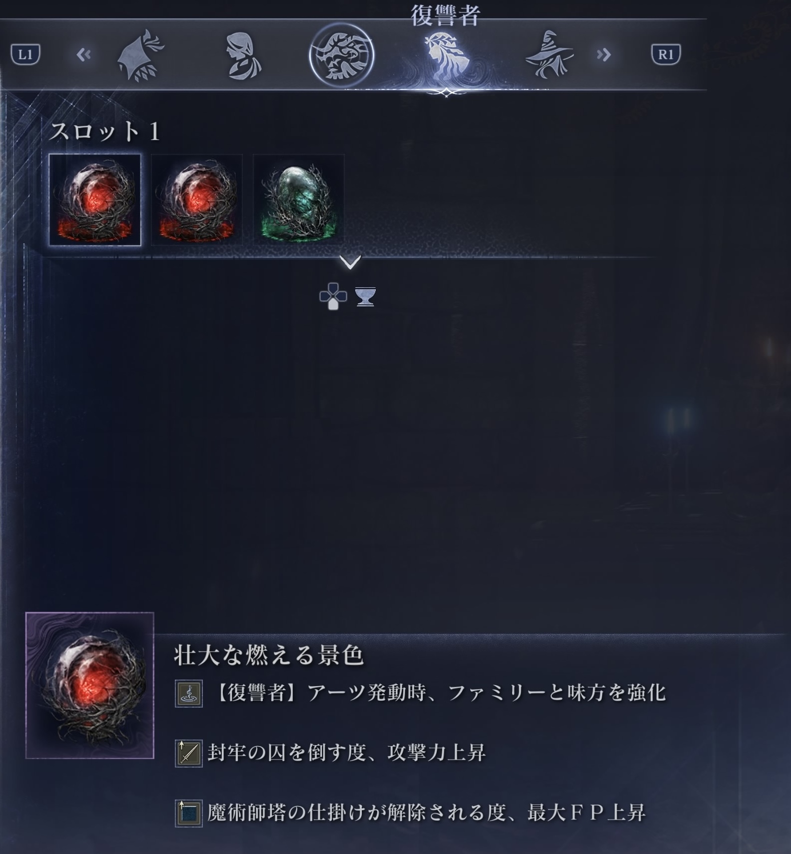Click the sword attack-power-up effect icon
Image resolution: width=791 pixels, height=854 pixels.
pos(188,754)
